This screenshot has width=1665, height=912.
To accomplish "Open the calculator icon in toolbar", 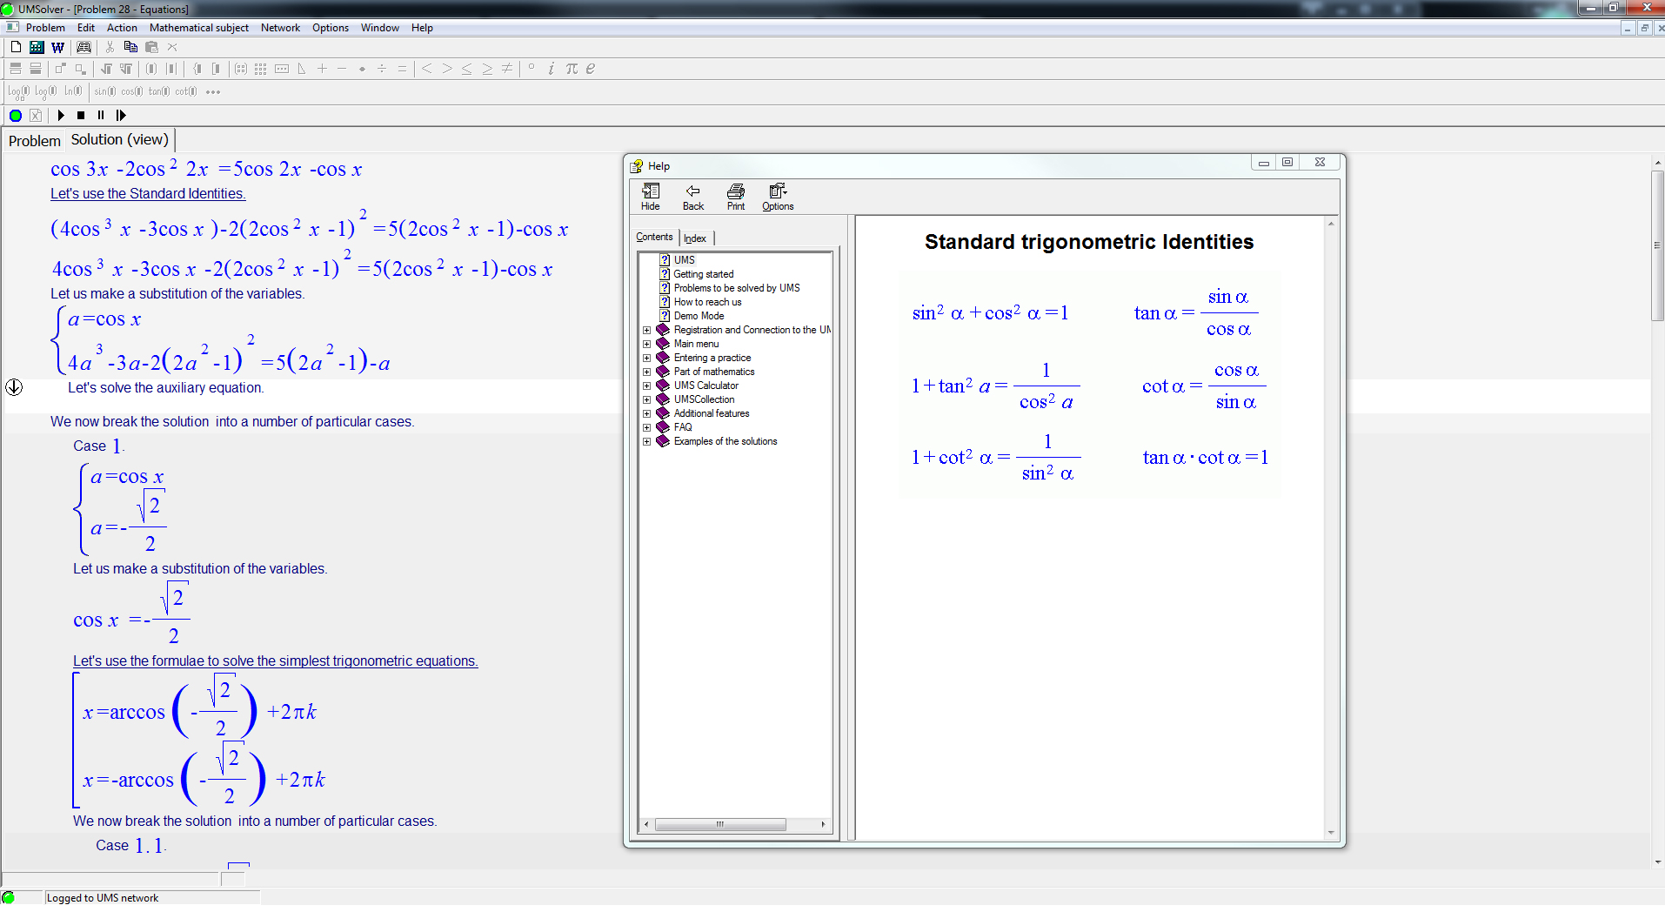I will (37, 47).
